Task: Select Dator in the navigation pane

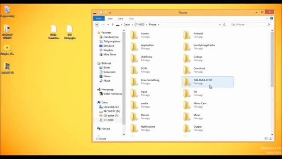Action: (x=104, y=102)
